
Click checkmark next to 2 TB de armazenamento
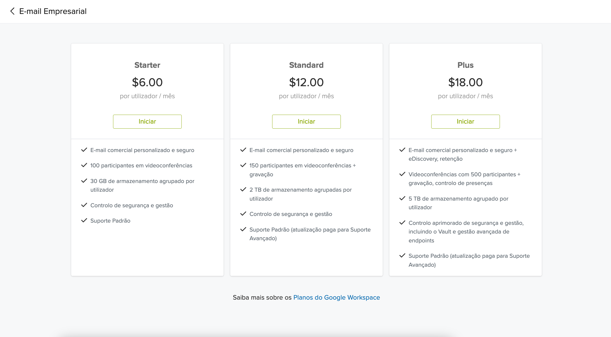pos(243,189)
